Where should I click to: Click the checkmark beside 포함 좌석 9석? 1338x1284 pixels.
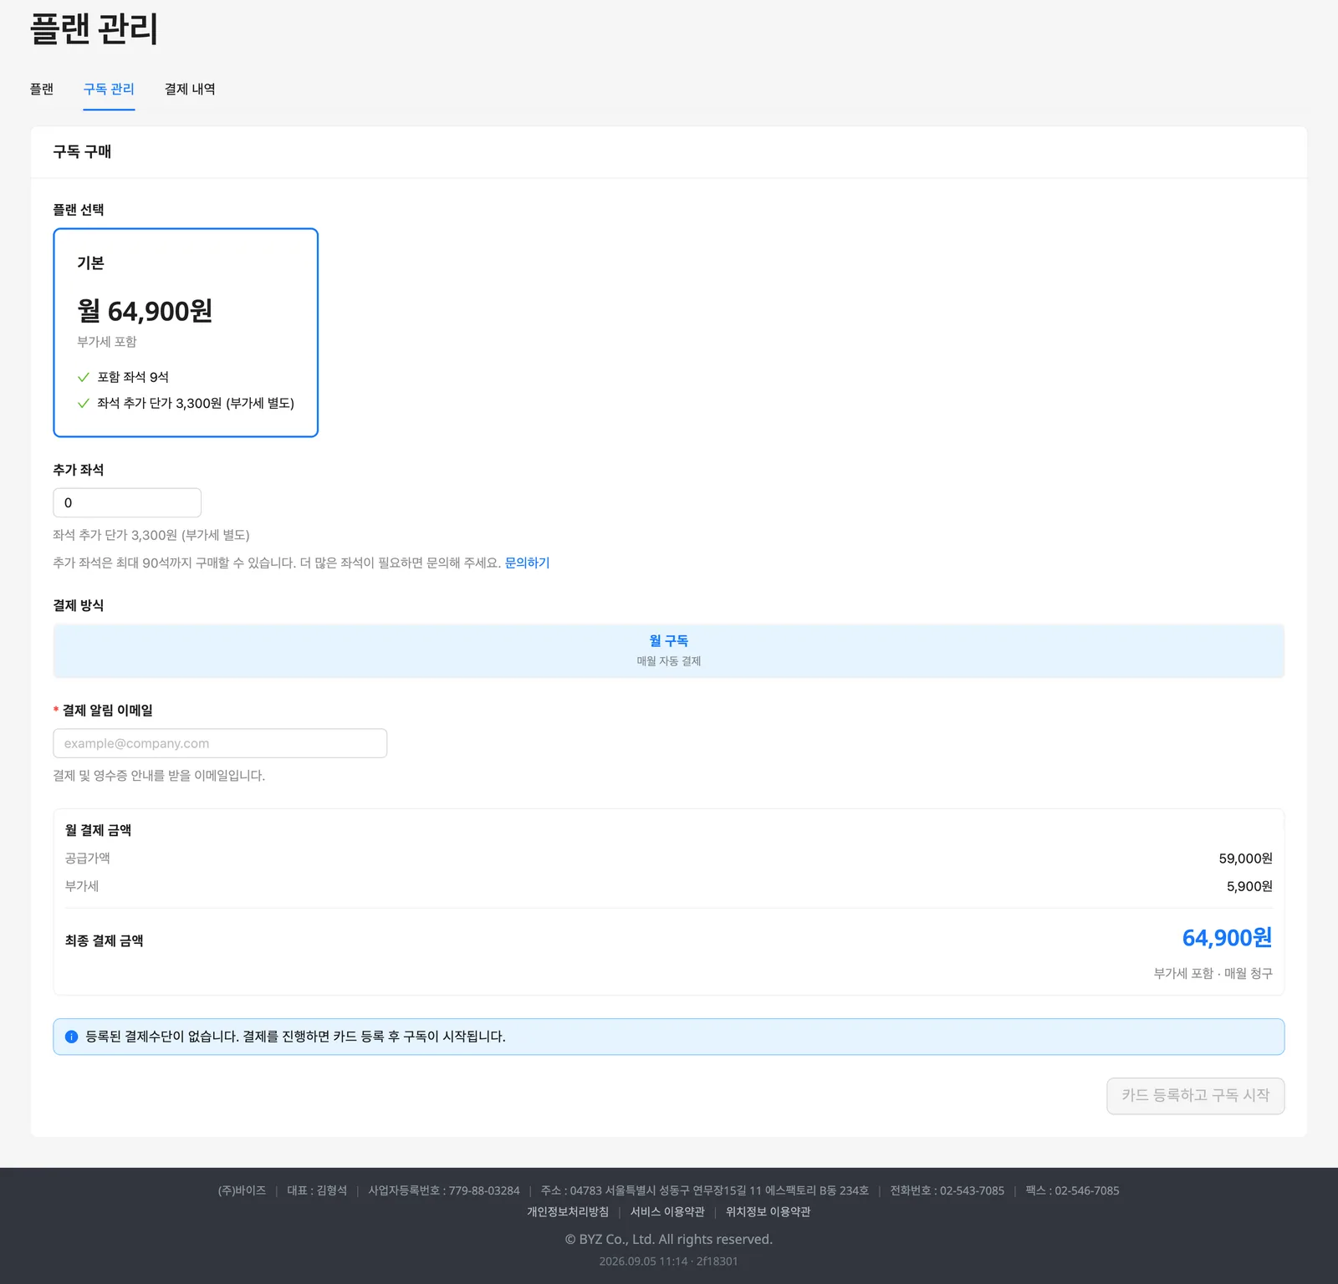click(x=84, y=377)
